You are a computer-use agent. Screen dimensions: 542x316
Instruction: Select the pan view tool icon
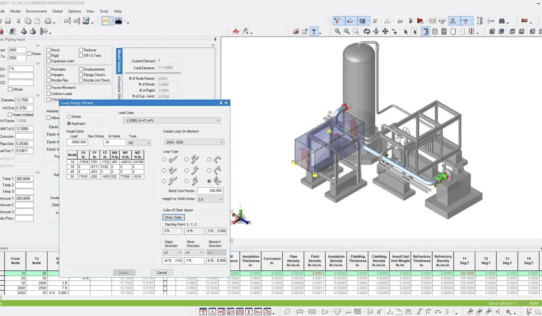pos(385,31)
